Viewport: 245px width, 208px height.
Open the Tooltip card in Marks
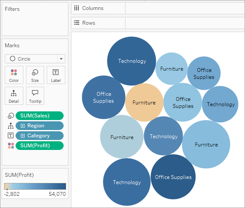[x=35, y=96]
